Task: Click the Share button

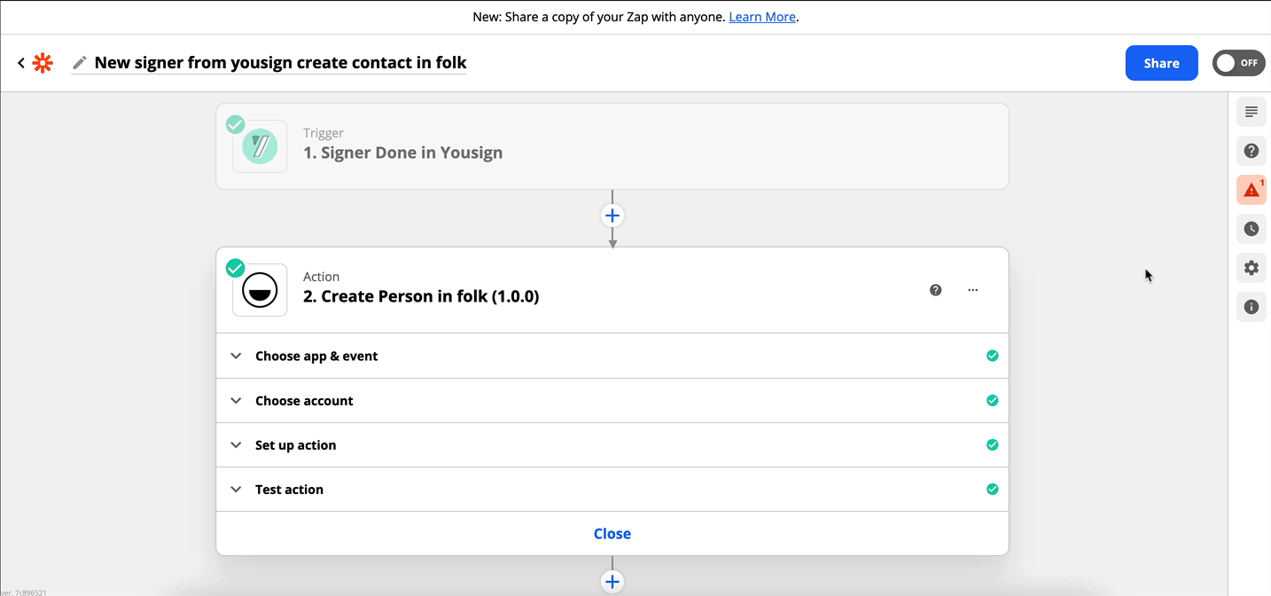Action: click(1161, 63)
